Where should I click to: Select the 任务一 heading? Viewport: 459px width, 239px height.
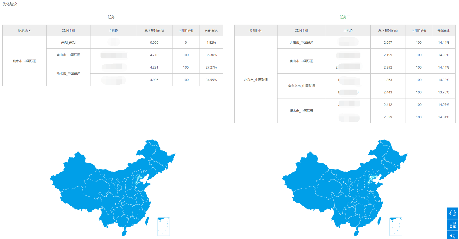(x=113, y=17)
